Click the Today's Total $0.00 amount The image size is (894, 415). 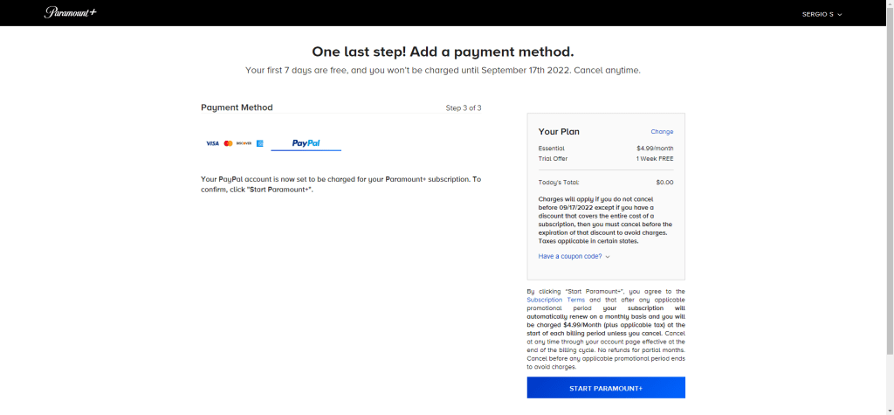coord(664,183)
